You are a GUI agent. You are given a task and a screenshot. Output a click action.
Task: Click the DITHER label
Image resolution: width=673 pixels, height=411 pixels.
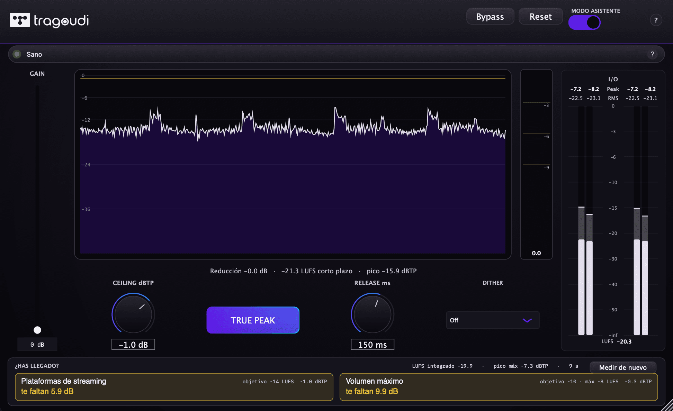493,283
